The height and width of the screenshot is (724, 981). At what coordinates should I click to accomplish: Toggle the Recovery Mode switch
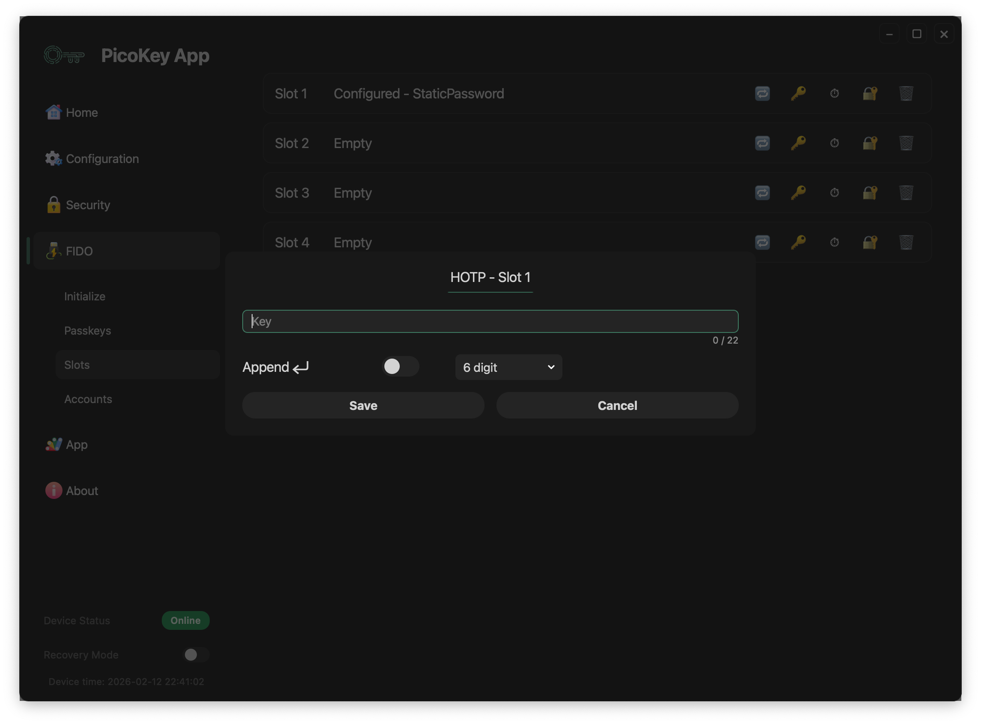click(x=196, y=655)
